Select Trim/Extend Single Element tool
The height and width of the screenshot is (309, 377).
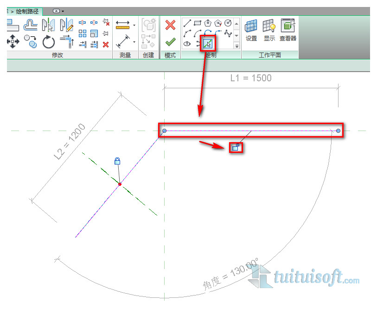[83, 45]
